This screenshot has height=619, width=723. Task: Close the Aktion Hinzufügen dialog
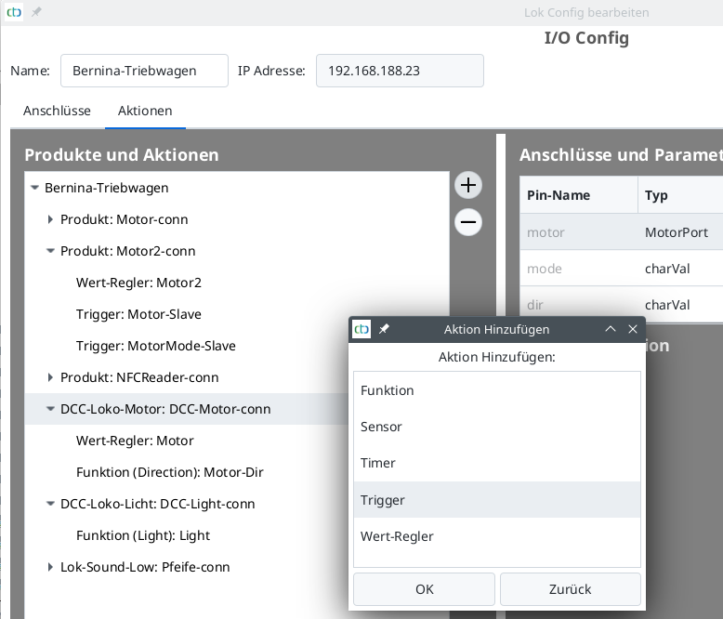(x=633, y=329)
